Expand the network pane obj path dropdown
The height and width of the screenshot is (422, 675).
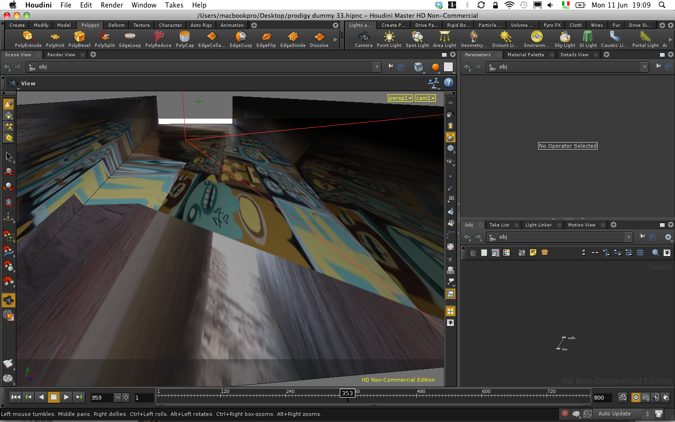click(629, 237)
